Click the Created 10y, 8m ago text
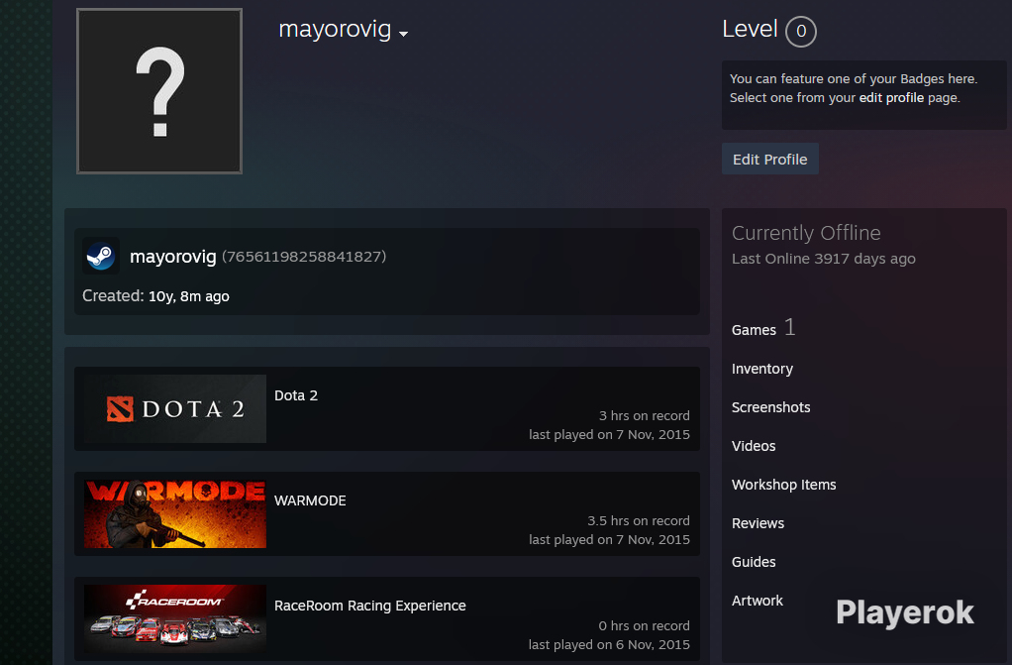Image resolution: width=1012 pixels, height=665 pixels. (x=155, y=296)
